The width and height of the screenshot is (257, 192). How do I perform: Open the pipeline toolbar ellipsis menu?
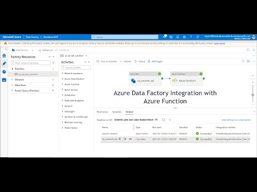(x=254, y=61)
